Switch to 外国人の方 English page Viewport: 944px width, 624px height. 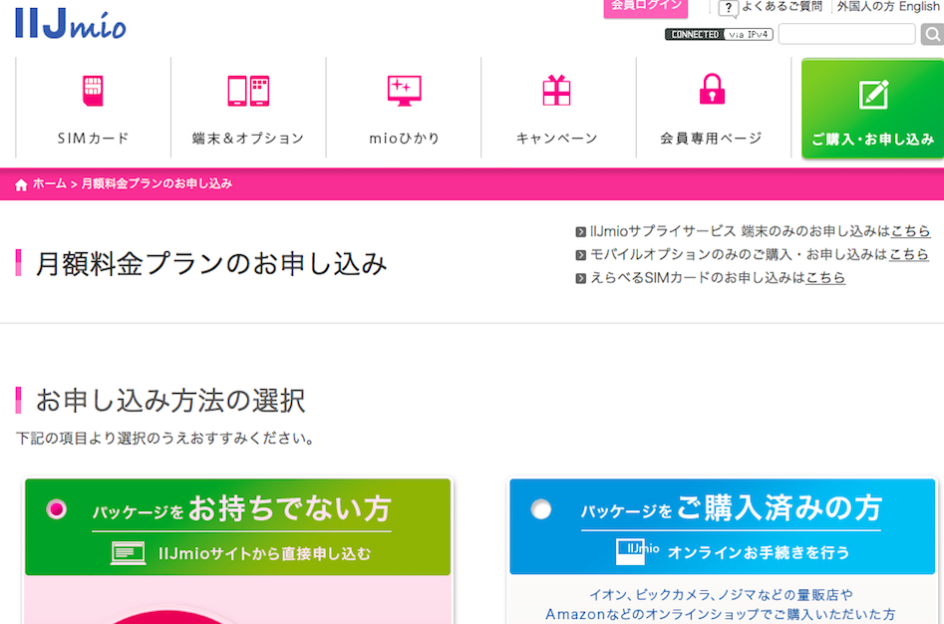(888, 7)
